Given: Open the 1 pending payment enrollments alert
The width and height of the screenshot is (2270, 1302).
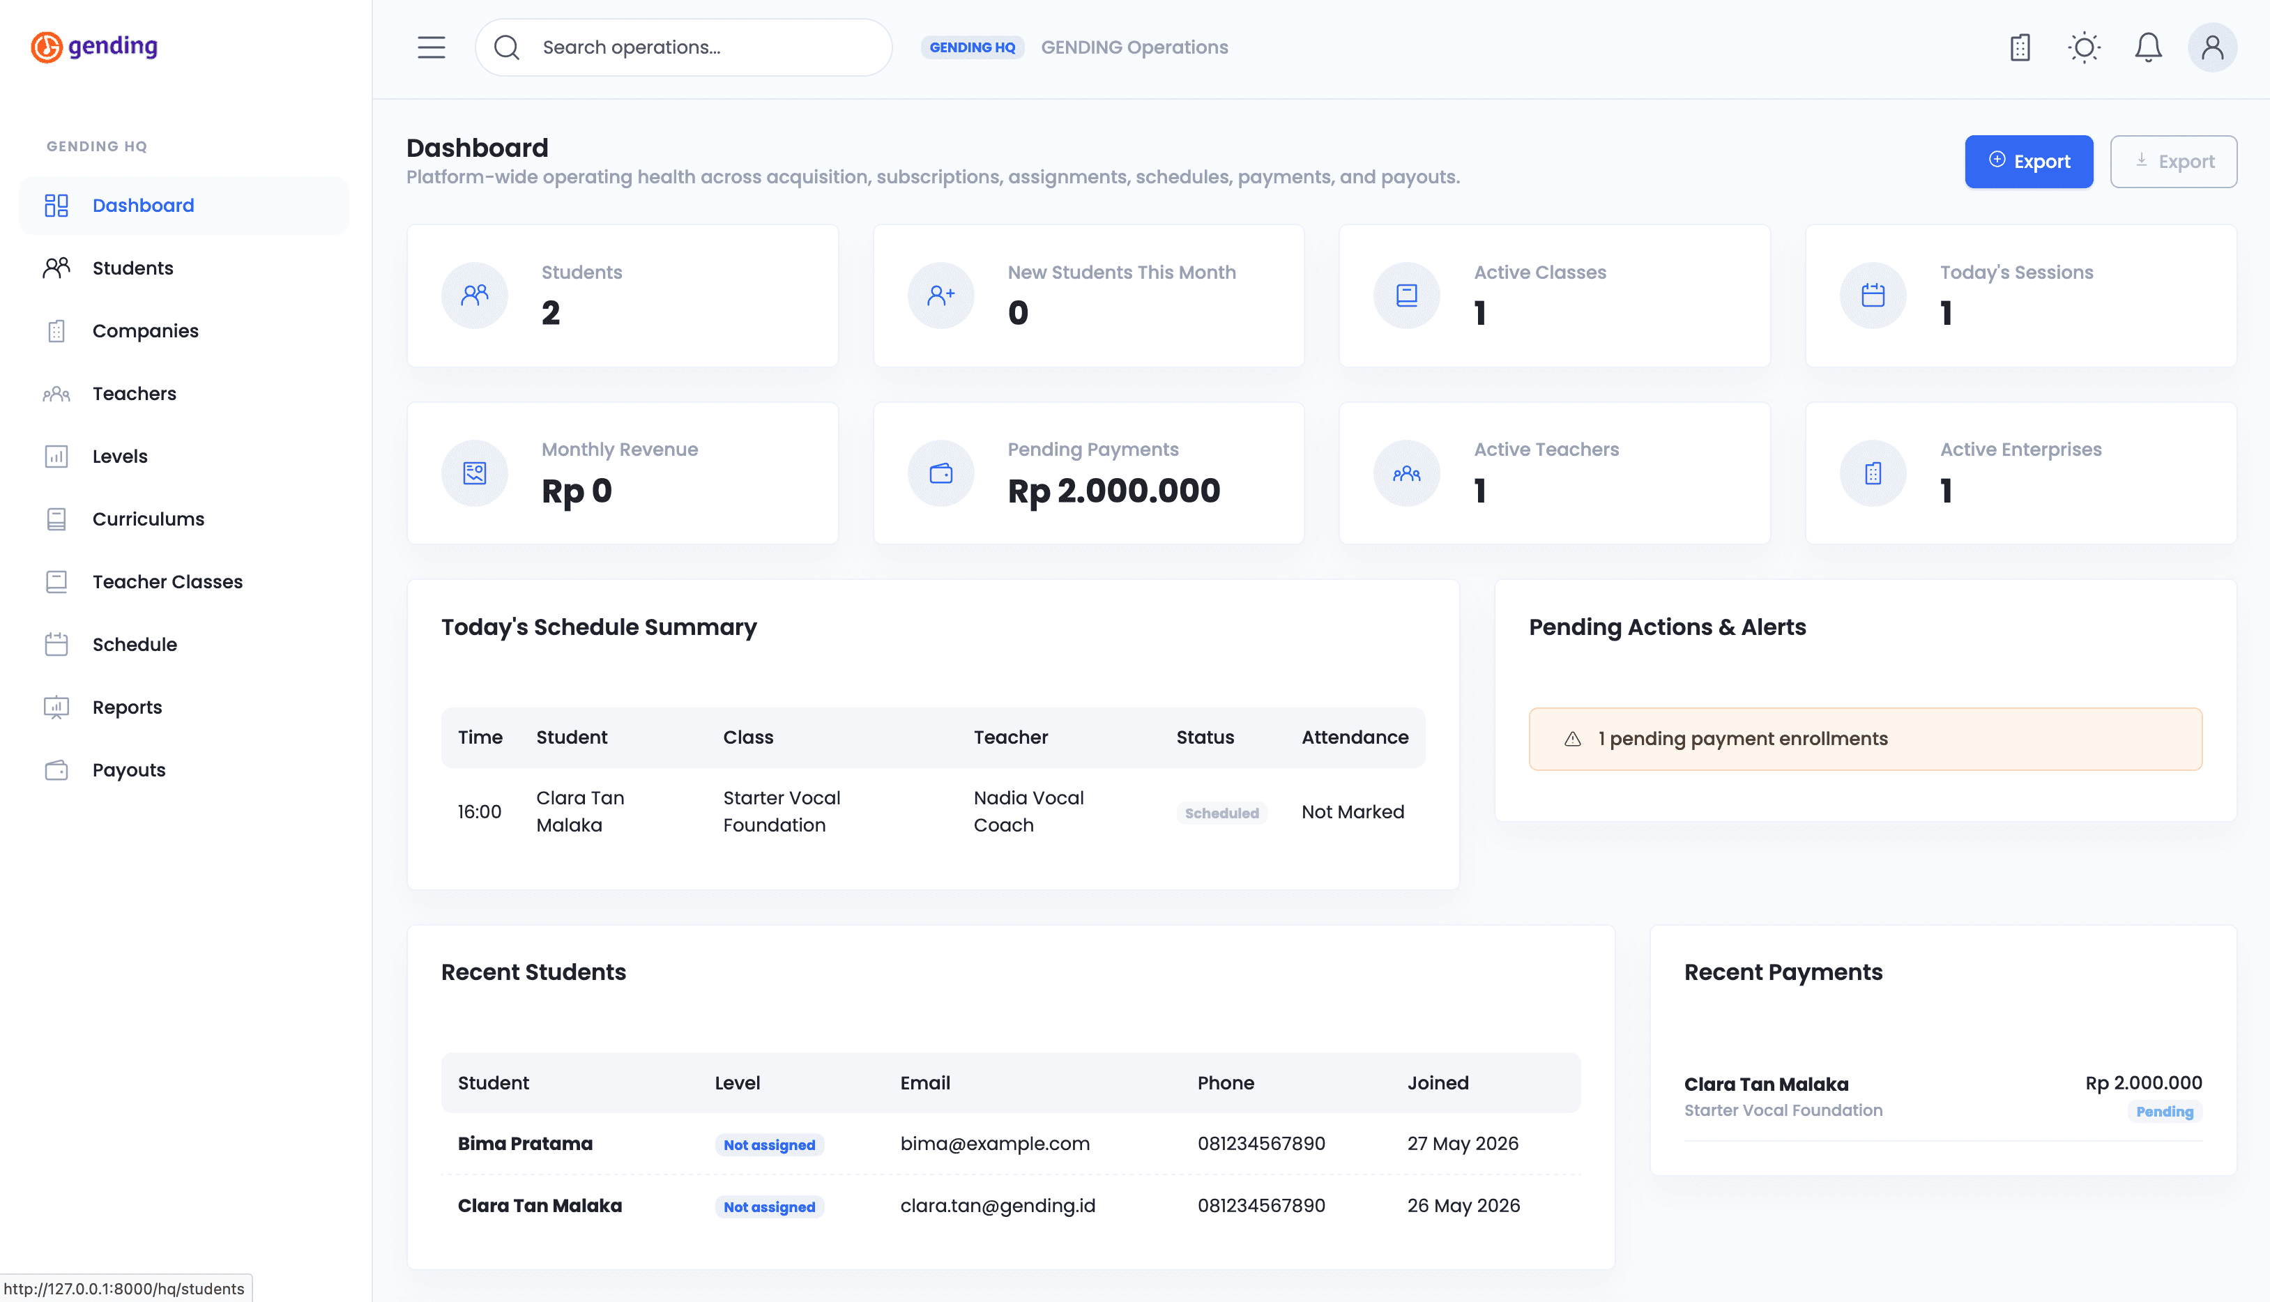Looking at the screenshot, I should coord(1865,739).
